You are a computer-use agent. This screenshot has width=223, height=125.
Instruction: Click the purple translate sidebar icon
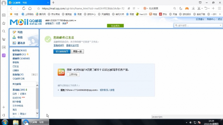[x=4, y=55]
